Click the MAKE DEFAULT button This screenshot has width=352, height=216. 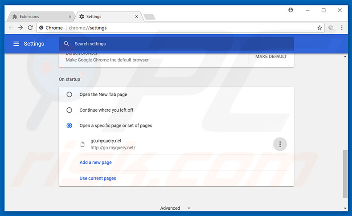271,57
